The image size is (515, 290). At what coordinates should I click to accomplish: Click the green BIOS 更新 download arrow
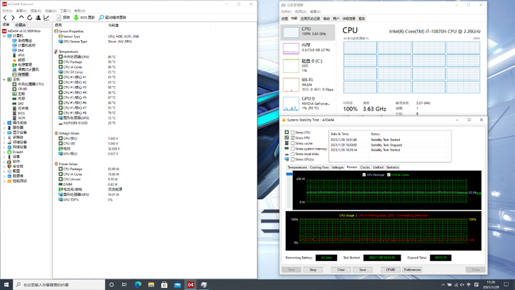(76, 18)
